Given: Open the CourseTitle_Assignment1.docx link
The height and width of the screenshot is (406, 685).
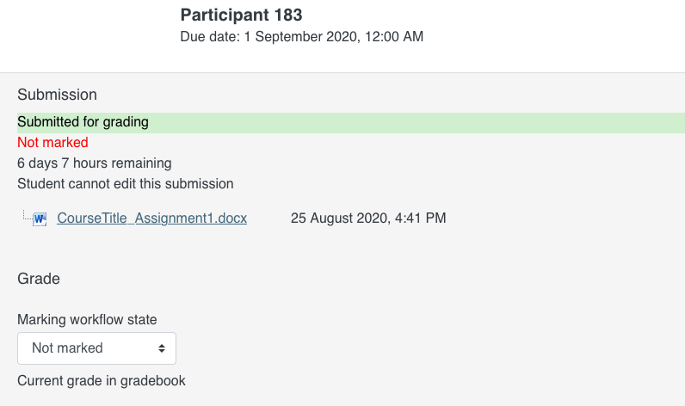Looking at the screenshot, I should coord(151,218).
